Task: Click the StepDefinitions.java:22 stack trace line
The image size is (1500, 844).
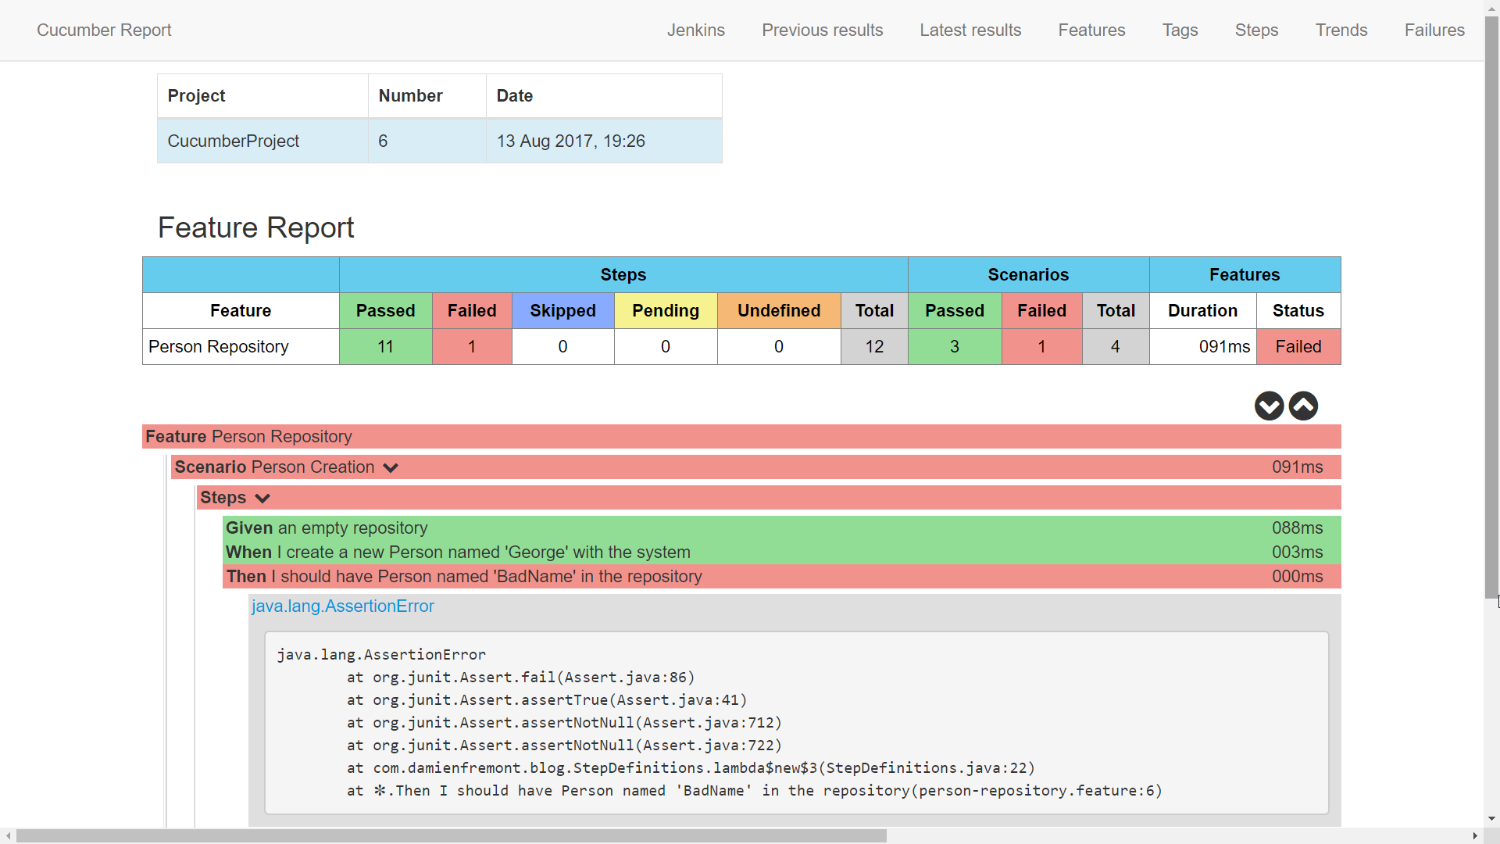Action: point(691,768)
